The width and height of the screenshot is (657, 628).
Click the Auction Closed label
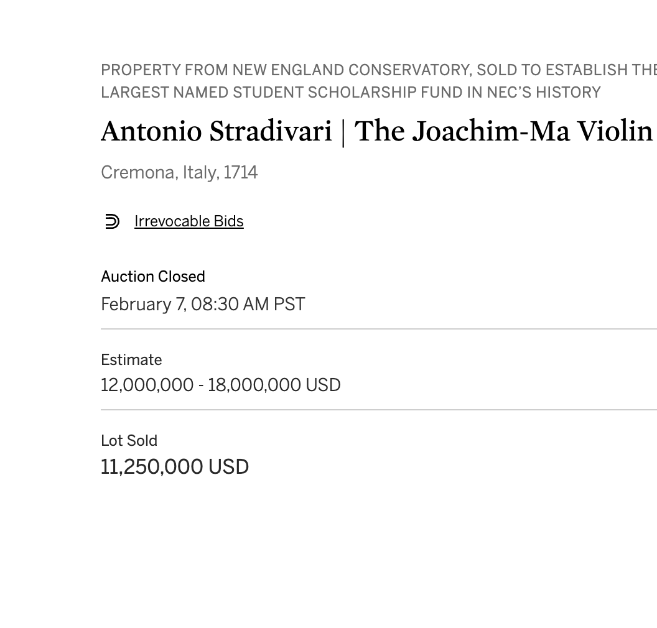(x=153, y=276)
